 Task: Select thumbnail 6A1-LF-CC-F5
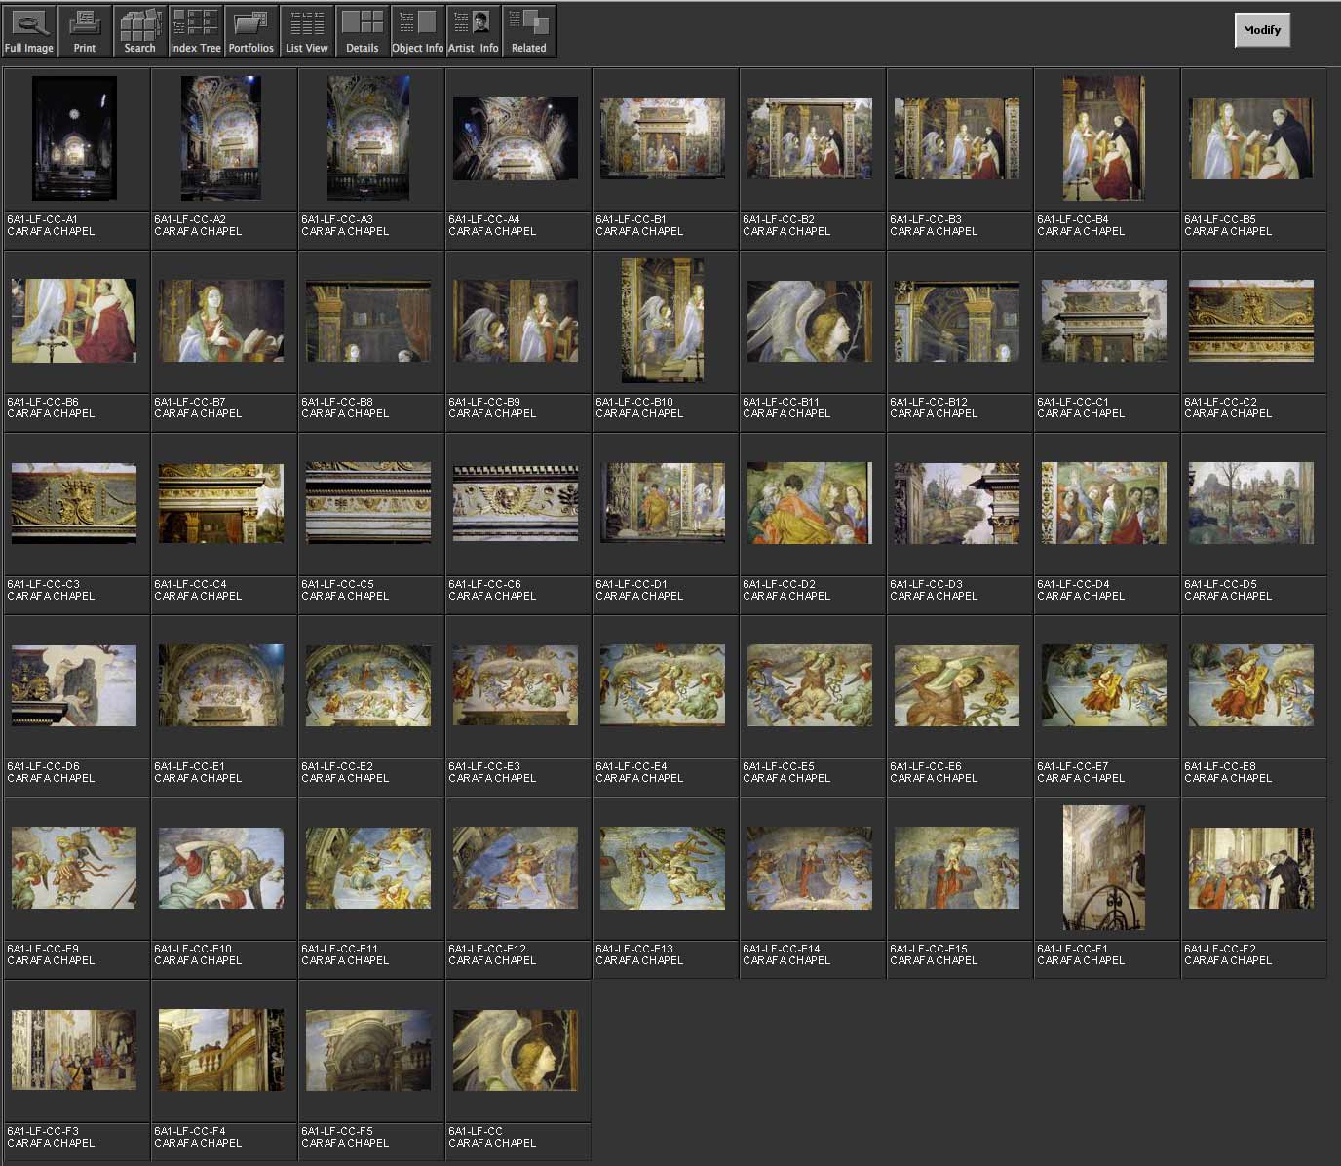[368, 1050]
